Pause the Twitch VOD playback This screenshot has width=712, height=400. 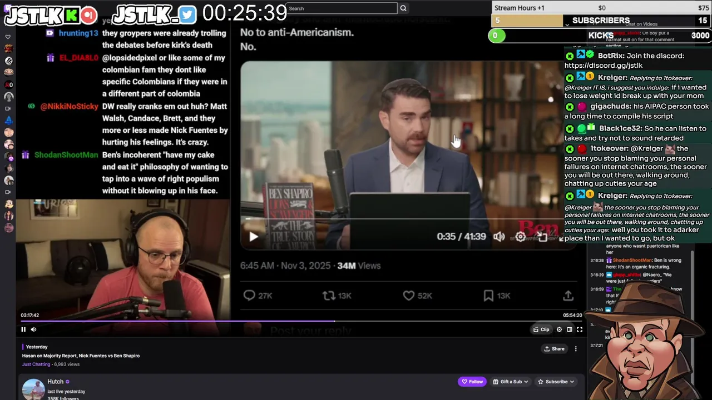(23, 329)
